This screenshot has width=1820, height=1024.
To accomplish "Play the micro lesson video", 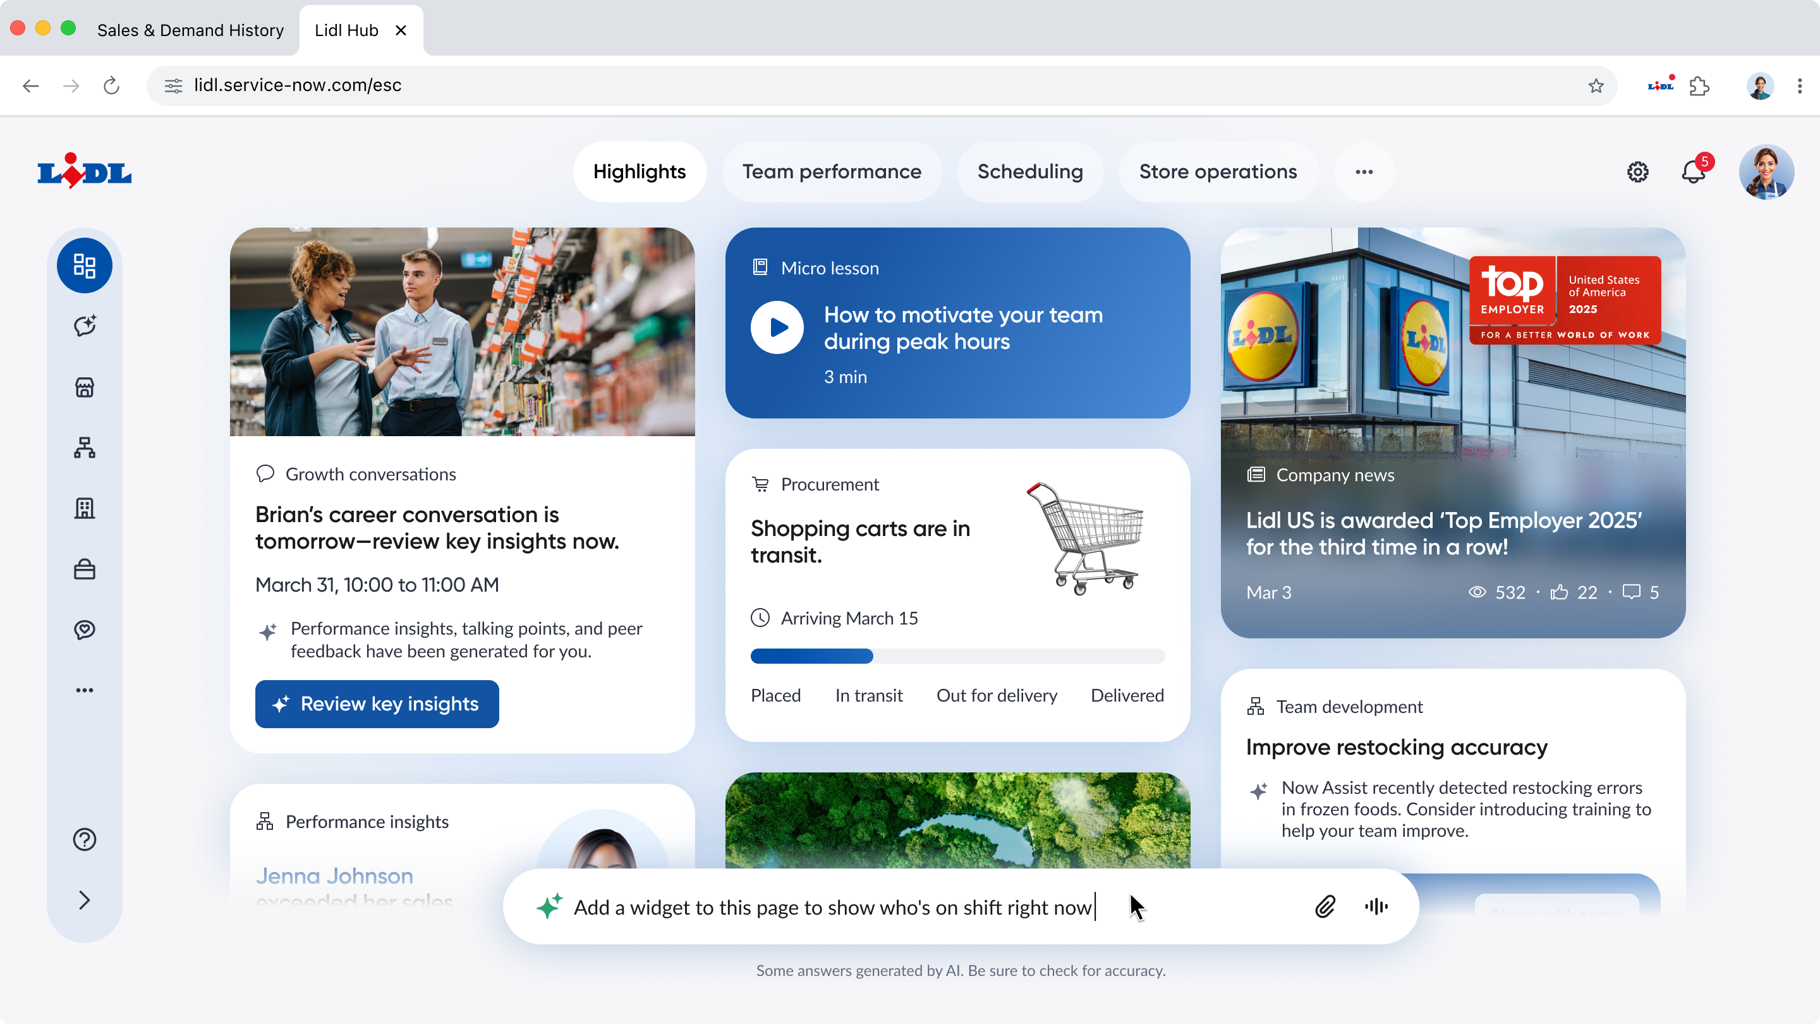I will pyautogui.click(x=777, y=328).
